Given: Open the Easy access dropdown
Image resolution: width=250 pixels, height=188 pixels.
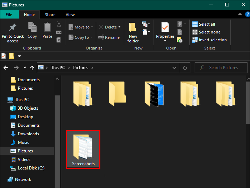Looking at the screenshot, I should (x=146, y=32).
